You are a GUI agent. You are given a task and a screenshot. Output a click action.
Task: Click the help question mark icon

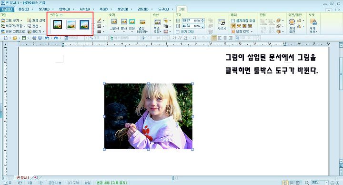(x=335, y=10)
